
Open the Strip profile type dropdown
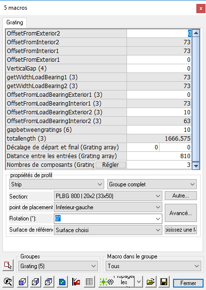click(57, 184)
